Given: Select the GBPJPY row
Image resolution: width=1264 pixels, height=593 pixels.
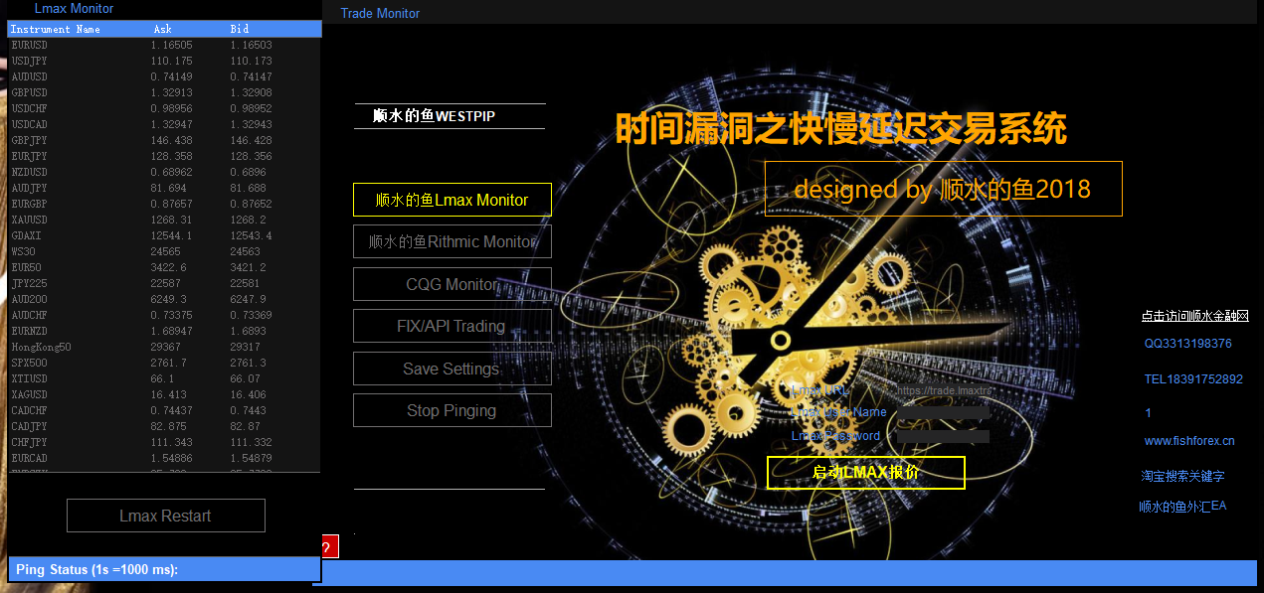Looking at the screenshot, I should 164,140.
